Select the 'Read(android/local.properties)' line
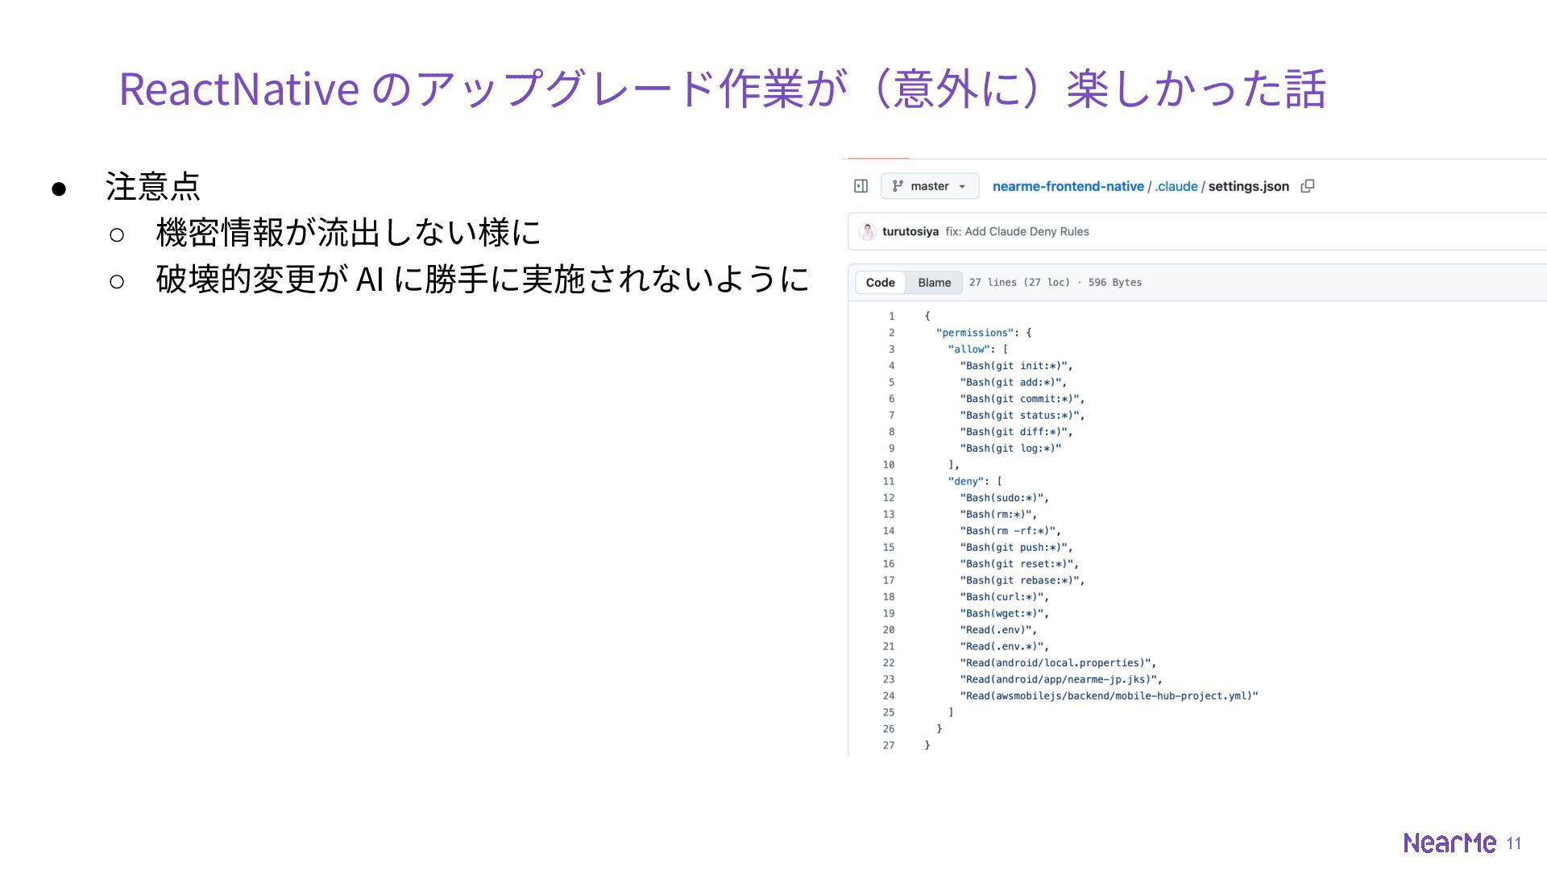Viewport: 1547px width, 870px height. [1058, 663]
